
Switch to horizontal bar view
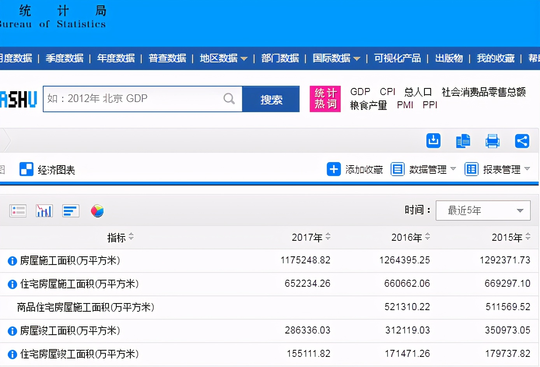point(70,210)
